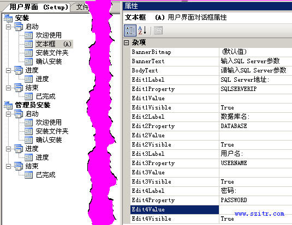Select the Edit1Property property name
The height and width of the screenshot is (225, 292).
153,89
